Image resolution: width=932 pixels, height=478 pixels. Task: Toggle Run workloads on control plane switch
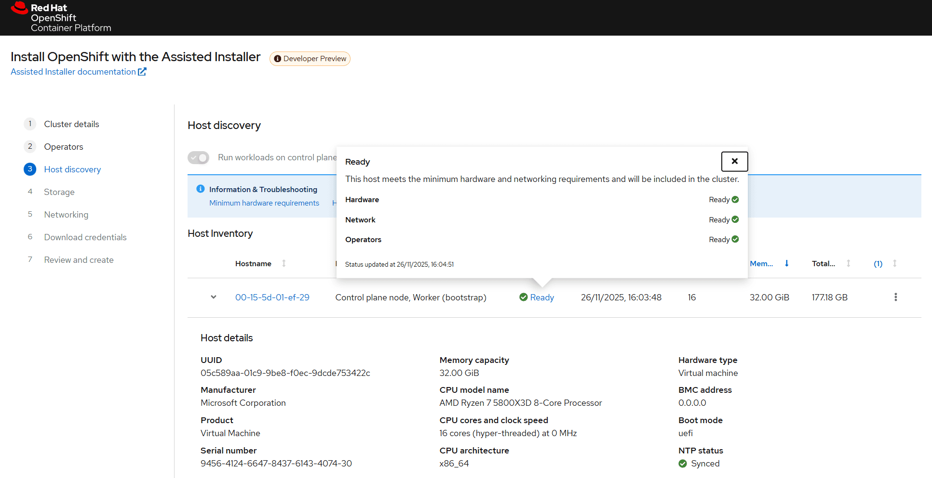tap(198, 157)
